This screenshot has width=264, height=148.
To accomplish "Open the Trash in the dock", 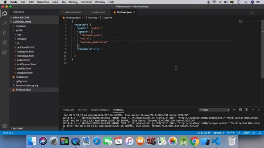I will pos(232,141).
